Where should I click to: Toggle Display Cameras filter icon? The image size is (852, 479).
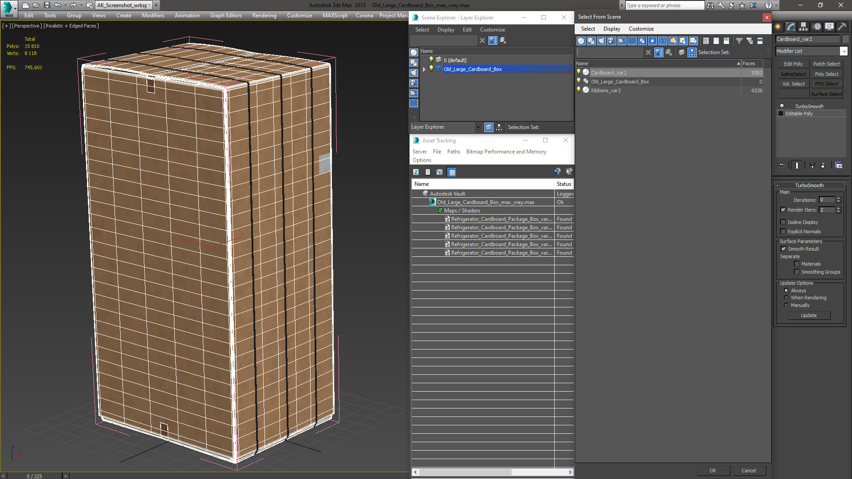point(611,41)
